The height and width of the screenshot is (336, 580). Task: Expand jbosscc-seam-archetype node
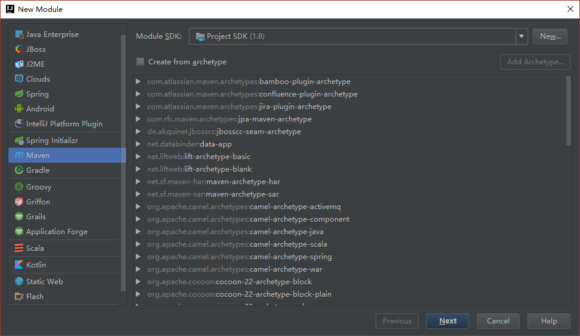pyautogui.click(x=138, y=132)
